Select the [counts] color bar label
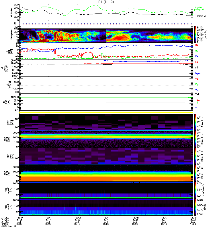 (205, 34)
